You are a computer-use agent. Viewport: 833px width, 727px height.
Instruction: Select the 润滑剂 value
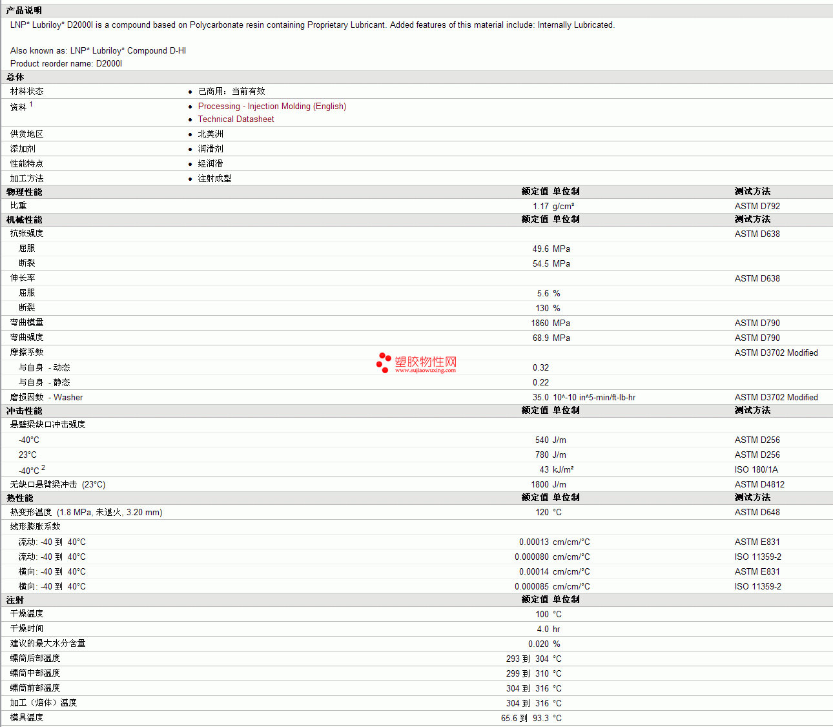[x=211, y=149]
